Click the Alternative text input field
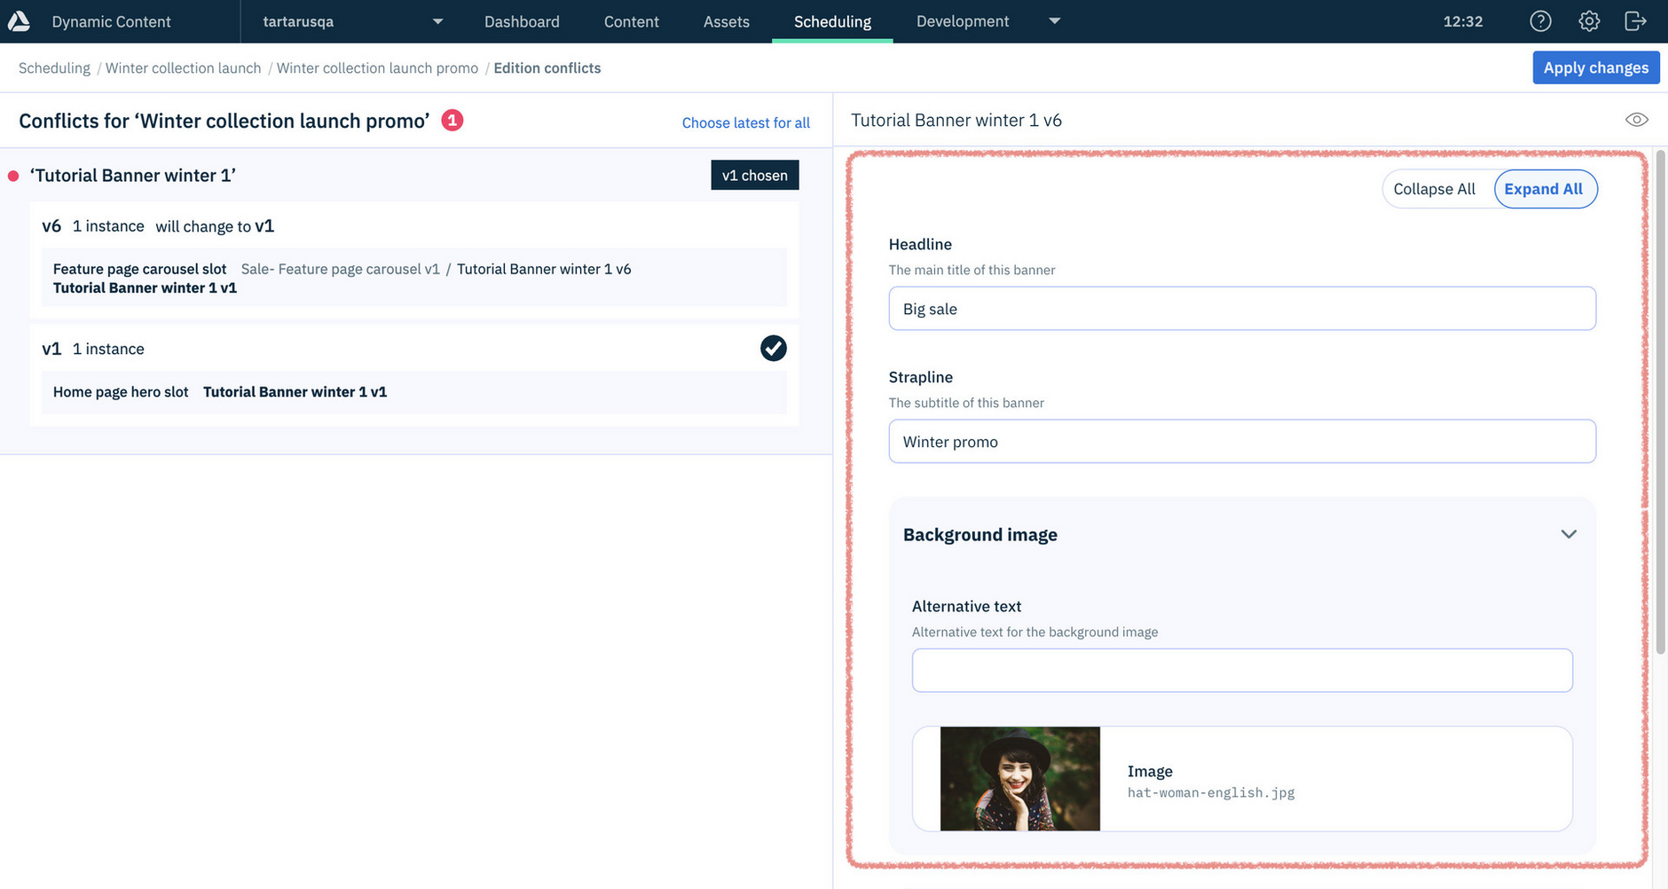 click(1241, 670)
